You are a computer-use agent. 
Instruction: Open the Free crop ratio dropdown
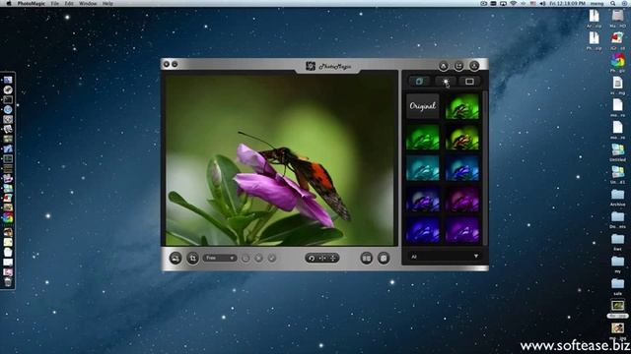point(219,258)
